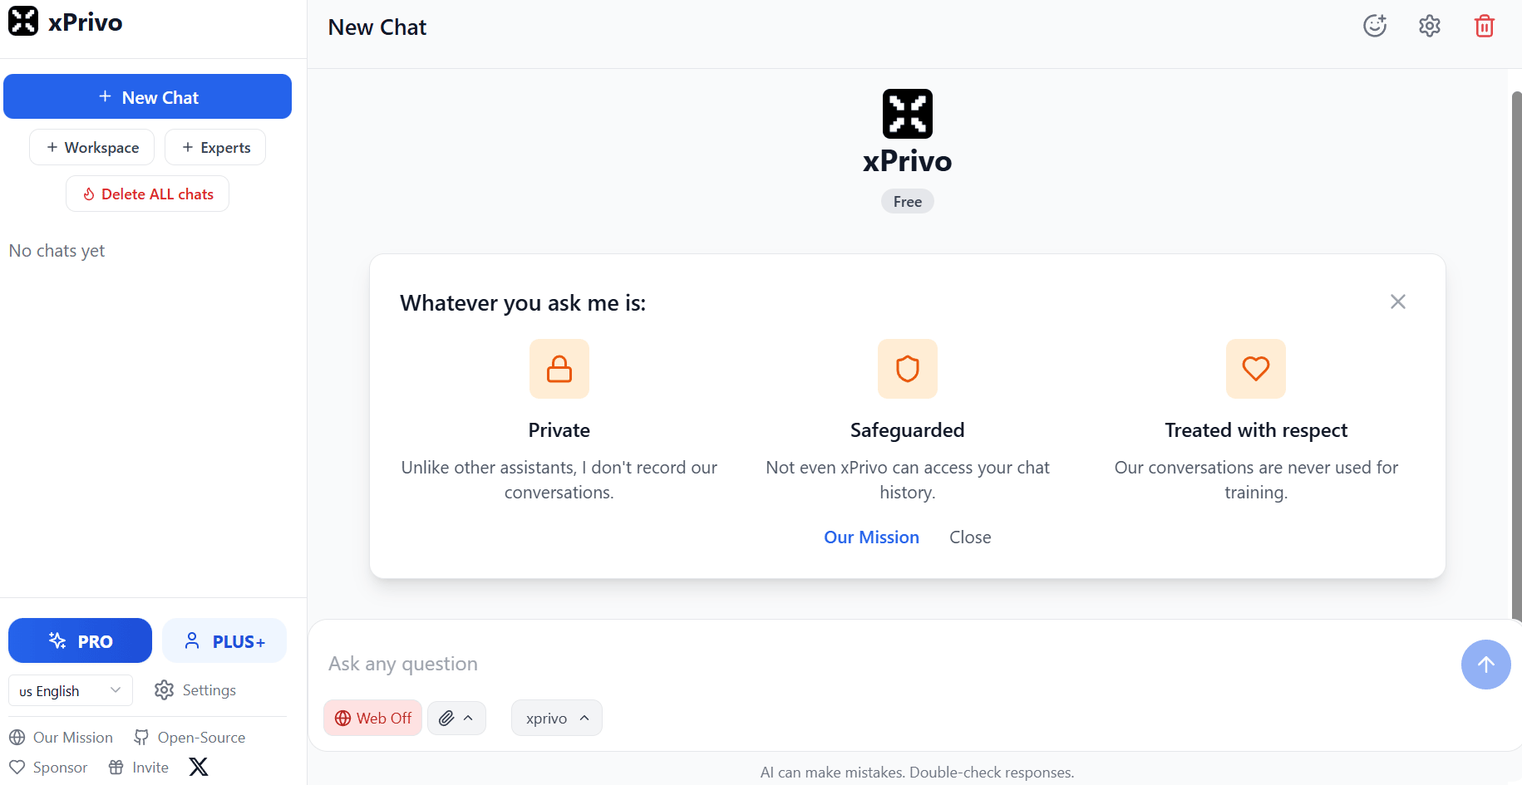Open the Experts option
This screenshot has height=785, width=1522.
click(215, 148)
